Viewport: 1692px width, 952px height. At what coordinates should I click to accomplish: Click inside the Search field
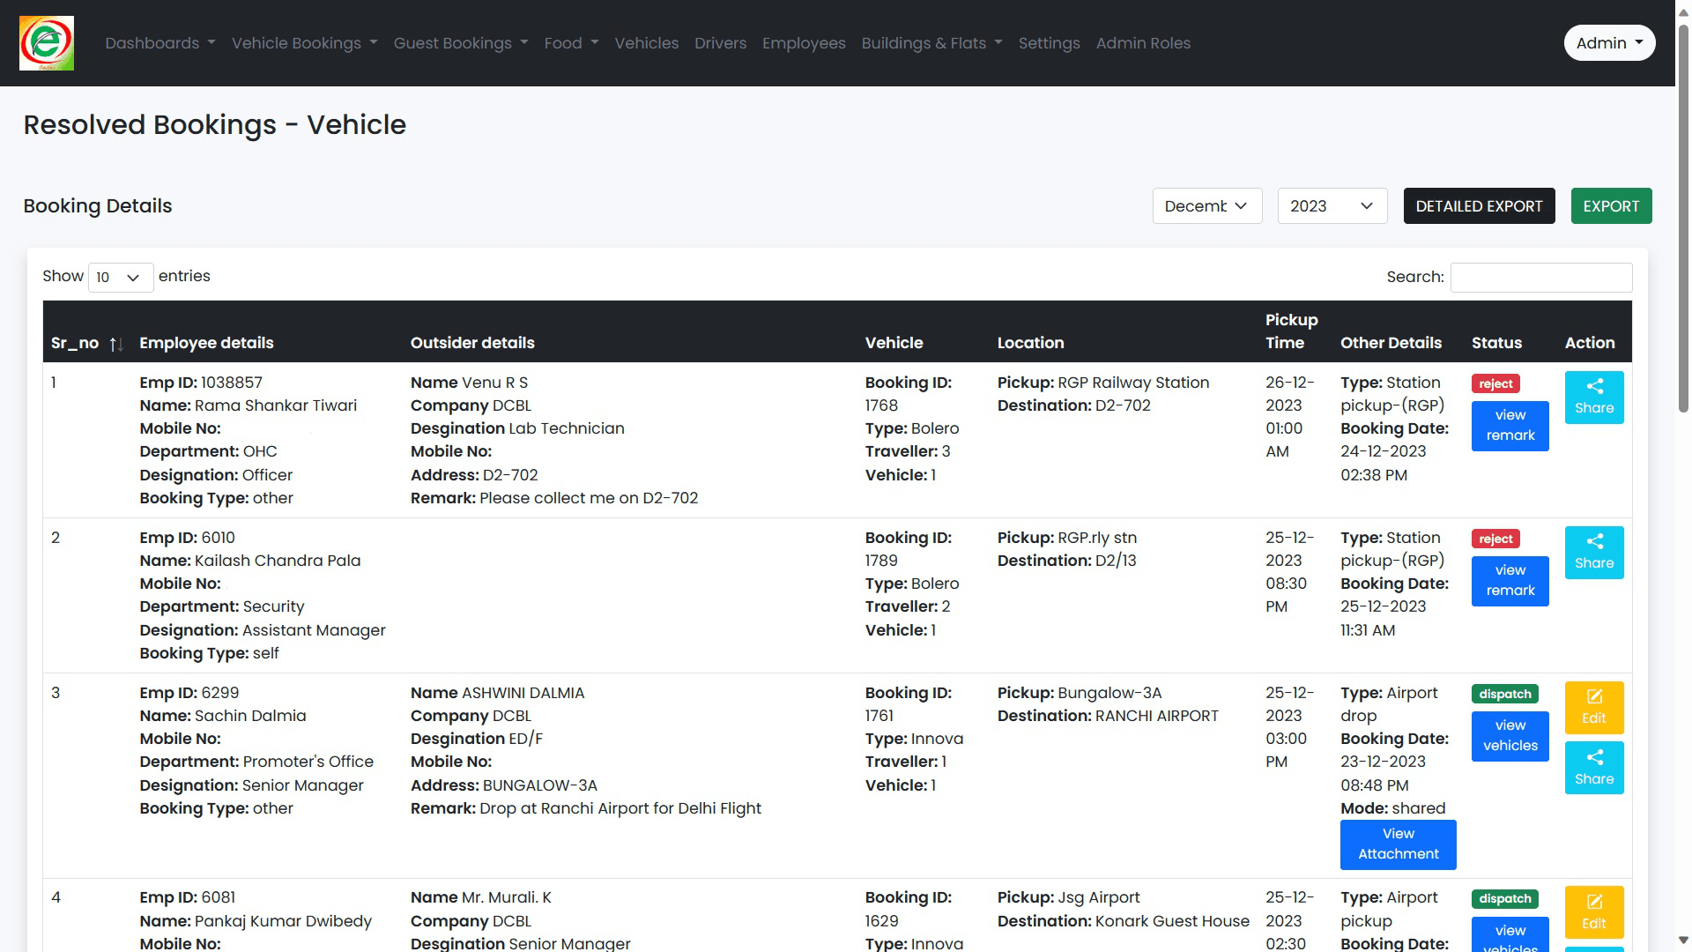(x=1540, y=277)
